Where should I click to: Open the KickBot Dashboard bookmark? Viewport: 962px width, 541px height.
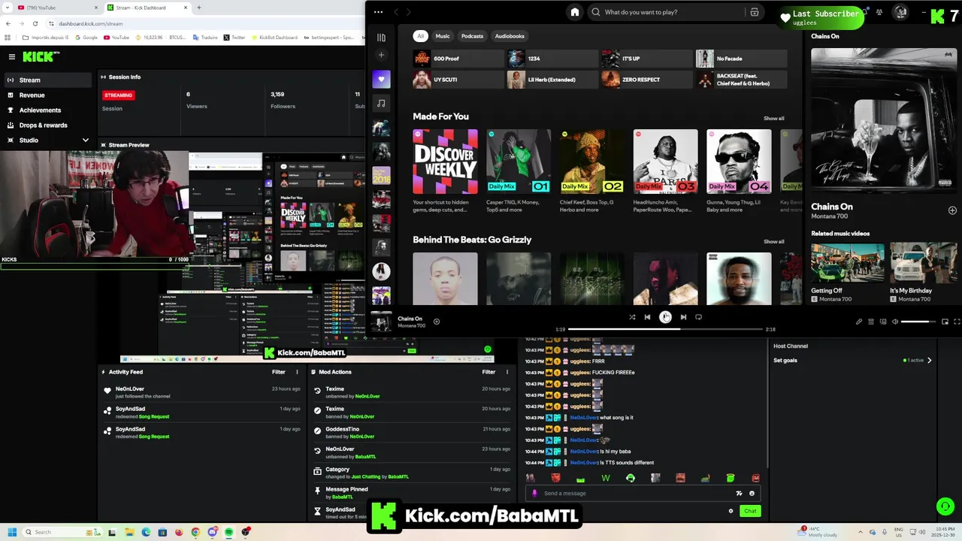tap(275, 37)
